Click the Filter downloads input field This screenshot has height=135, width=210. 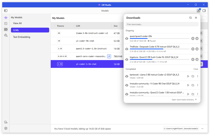[162, 24]
